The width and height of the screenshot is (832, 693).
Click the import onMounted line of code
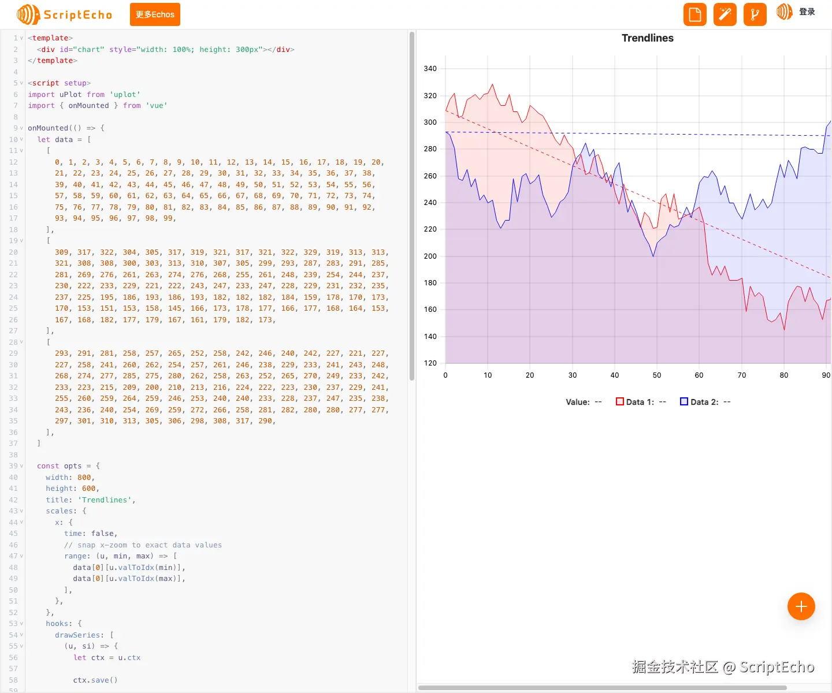pyautogui.click(x=98, y=106)
